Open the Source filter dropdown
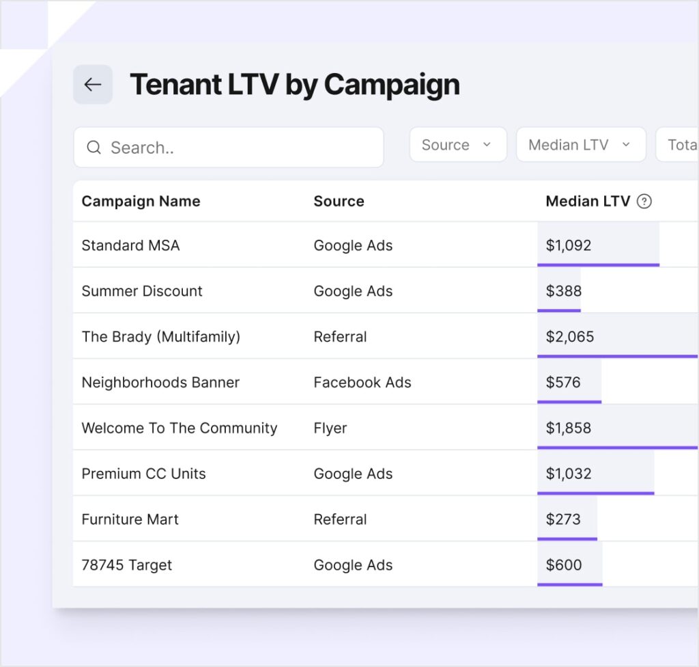 [458, 145]
